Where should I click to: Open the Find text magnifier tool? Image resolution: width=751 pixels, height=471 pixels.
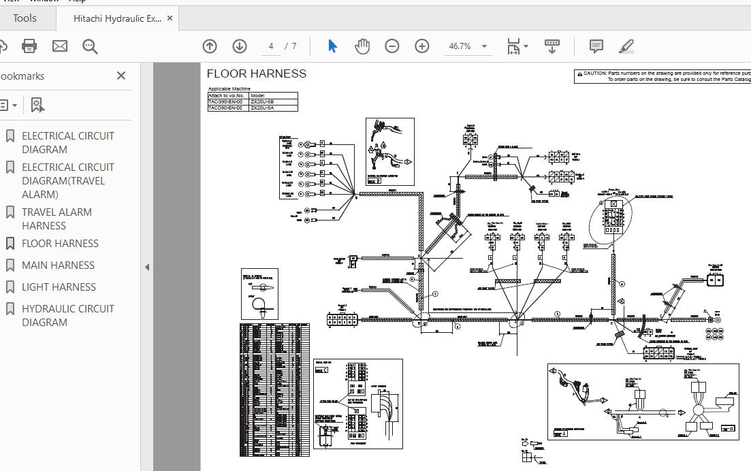pyautogui.click(x=90, y=46)
